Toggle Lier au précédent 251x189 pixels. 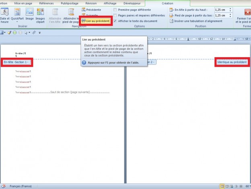96,21
